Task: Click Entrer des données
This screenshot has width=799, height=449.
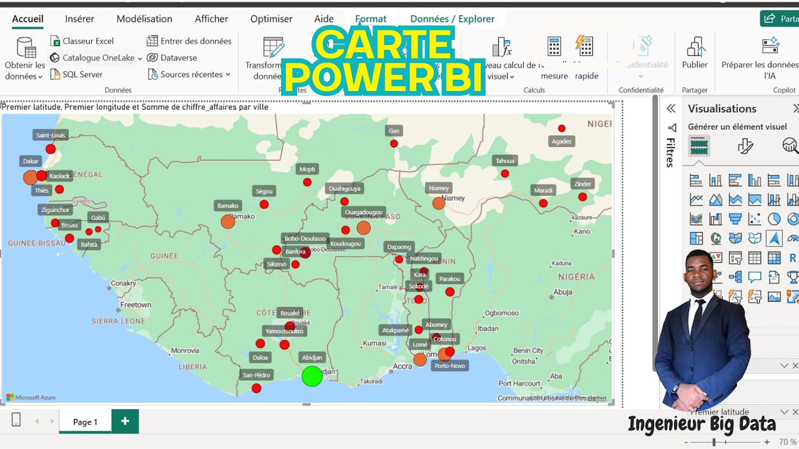Action: click(189, 41)
